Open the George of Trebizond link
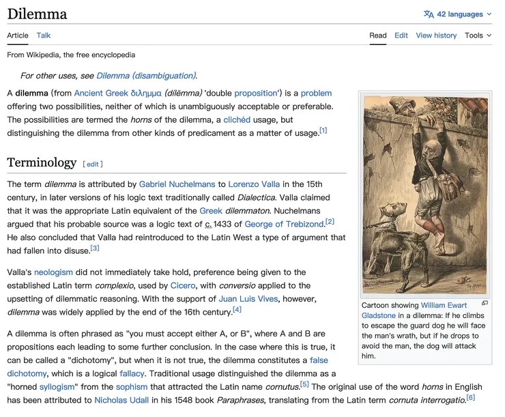 coord(284,224)
